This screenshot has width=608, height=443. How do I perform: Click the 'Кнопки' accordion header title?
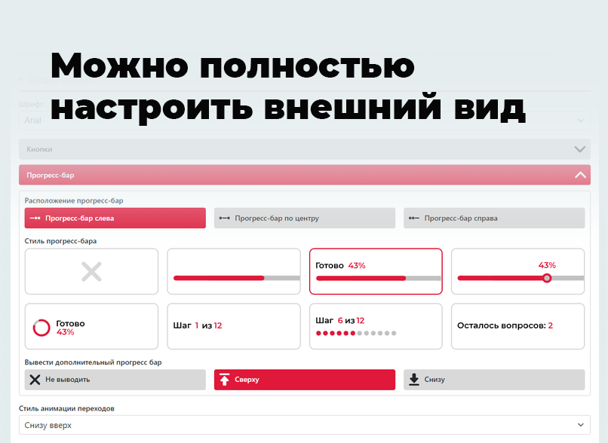coord(40,150)
